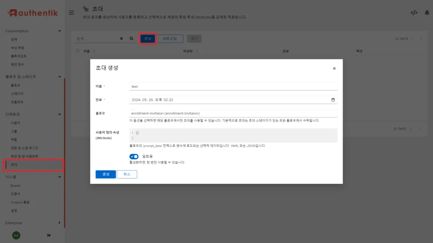The image size is (433, 243).
Task: Toggle the sidebar with the hamburger icon
Action: tap(71, 12)
